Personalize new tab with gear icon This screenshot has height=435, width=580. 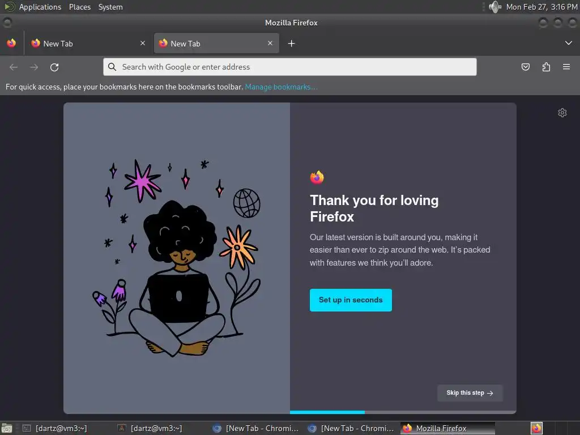(x=562, y=113)
